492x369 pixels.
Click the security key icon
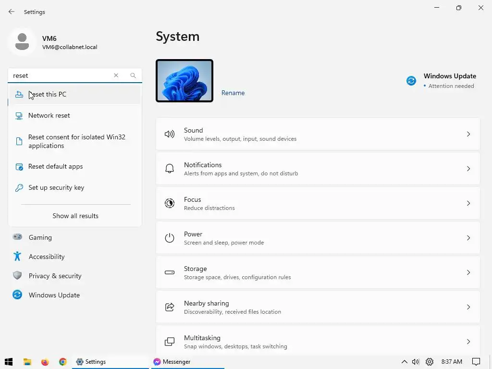click(x=19, y=188)
